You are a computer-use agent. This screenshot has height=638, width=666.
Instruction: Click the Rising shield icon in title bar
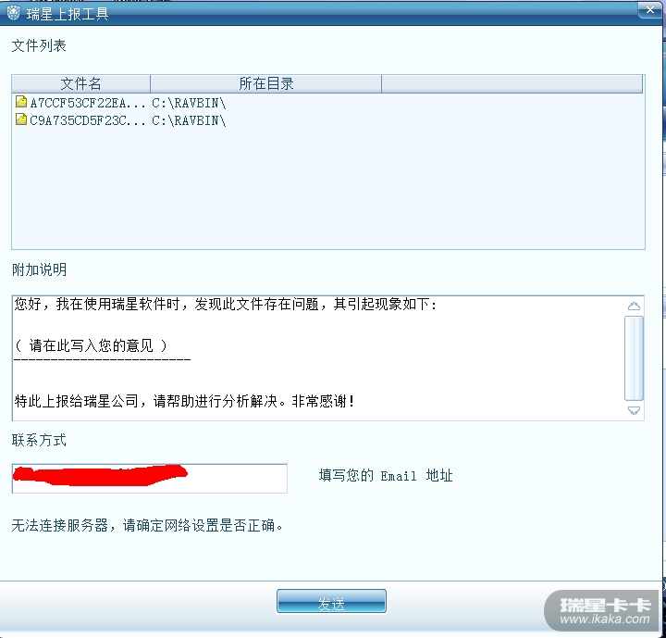(x=13, y=13)
